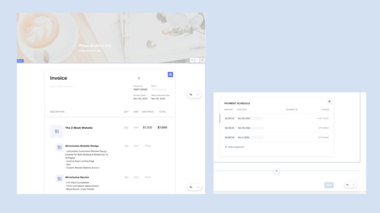
Task: Select the image icon beside The 2 Week Website
Action: click(56, 132)
